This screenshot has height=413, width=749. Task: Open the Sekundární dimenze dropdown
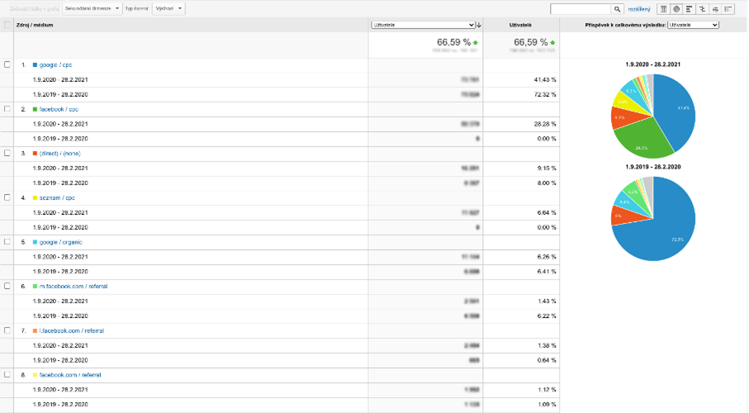point(92,8)
